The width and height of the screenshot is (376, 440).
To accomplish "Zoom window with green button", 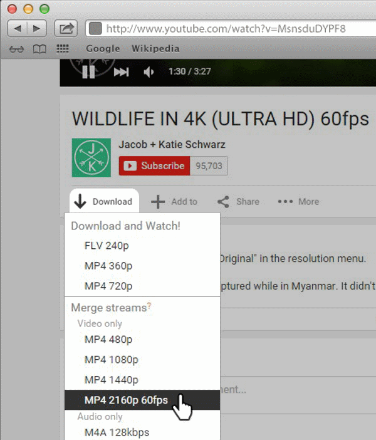I will 44,9.
